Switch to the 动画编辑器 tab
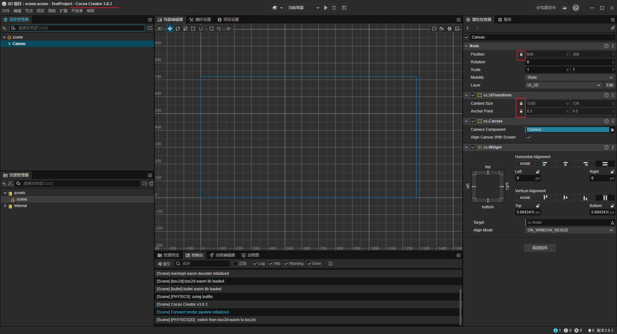Viewport: 617px width, 334px height. tap(222, 255)
